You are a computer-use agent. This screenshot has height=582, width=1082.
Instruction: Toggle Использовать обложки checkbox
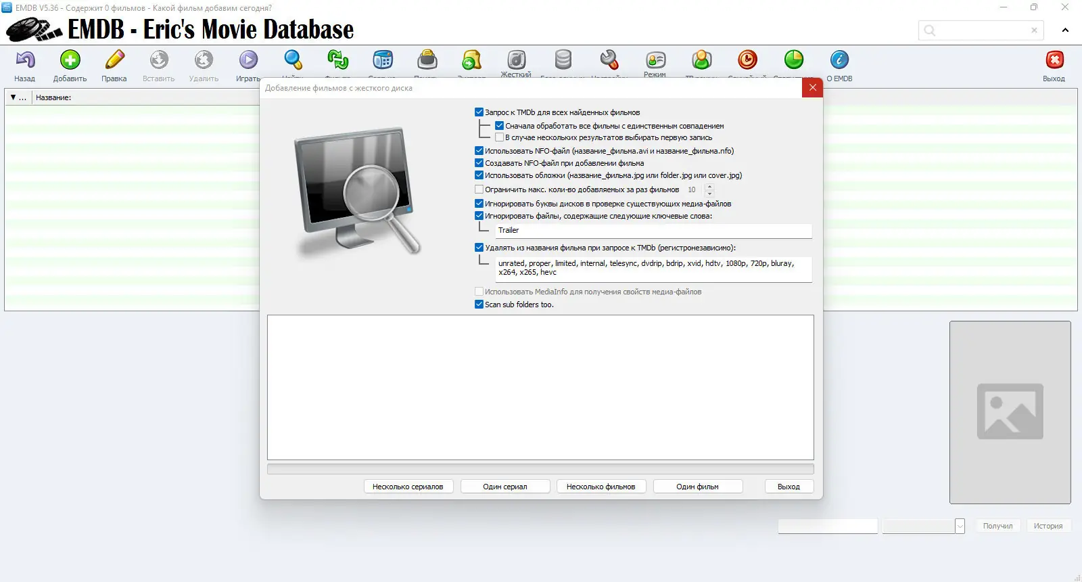pyautogui.click(x=479, y=175)
